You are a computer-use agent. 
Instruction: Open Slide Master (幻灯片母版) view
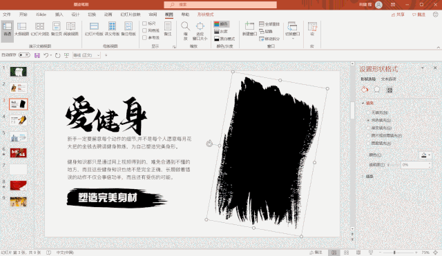click(94, 29)
